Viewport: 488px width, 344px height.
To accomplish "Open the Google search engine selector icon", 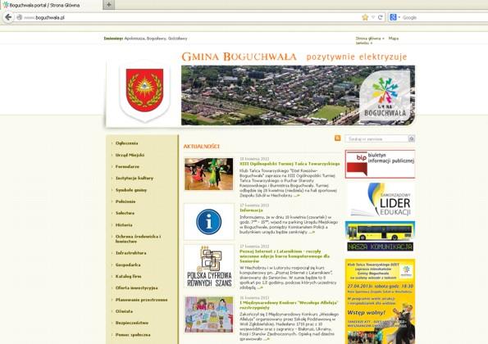I will 393,17.
